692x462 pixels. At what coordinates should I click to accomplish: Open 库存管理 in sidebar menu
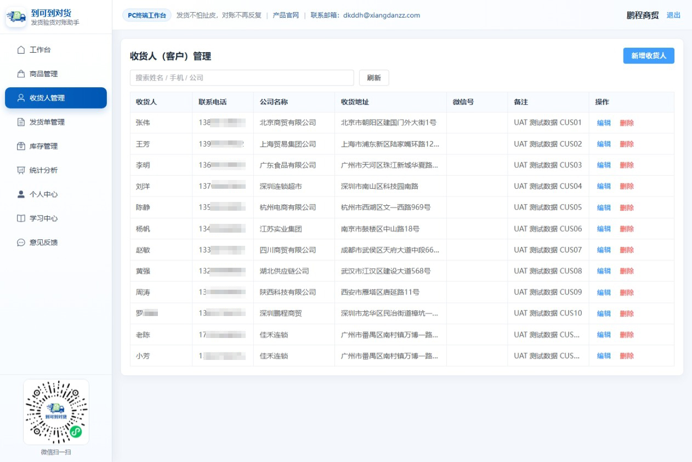pos(56,147)
